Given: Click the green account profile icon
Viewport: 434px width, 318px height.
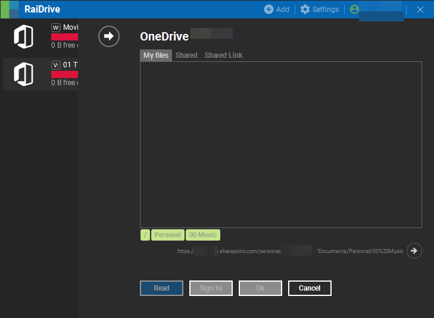Looking at the screenshot, I should pos(355,10).
